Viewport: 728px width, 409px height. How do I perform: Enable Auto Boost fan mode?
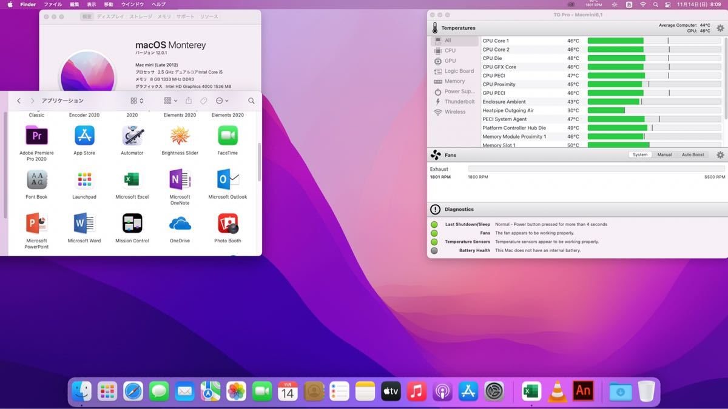click(x=693, y=155)
